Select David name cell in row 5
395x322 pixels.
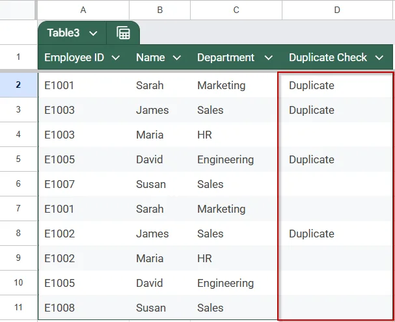(x=160, y=159)
